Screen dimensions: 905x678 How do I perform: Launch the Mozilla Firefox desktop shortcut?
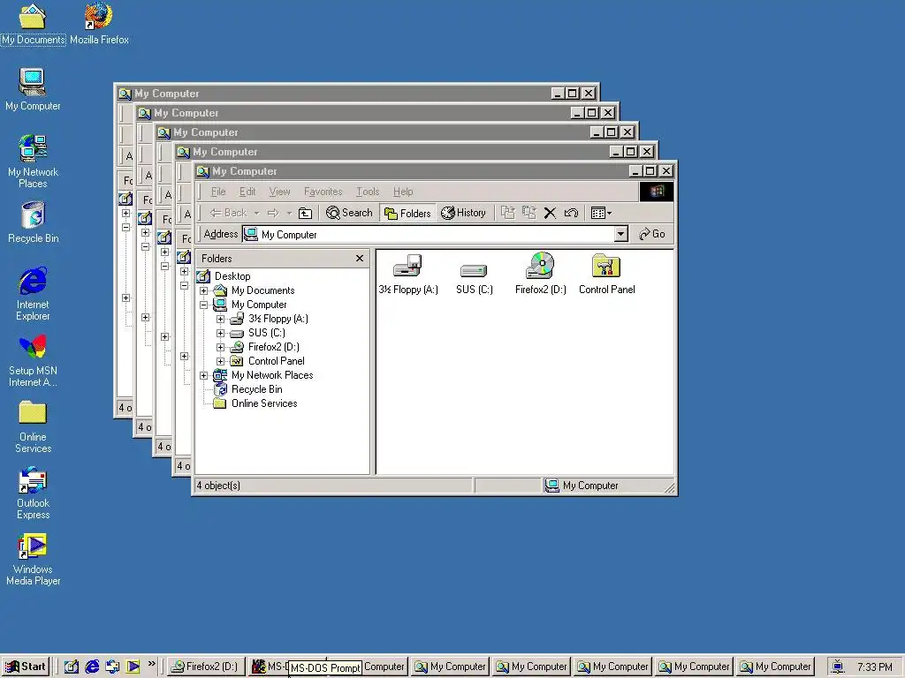click(99, 23)
